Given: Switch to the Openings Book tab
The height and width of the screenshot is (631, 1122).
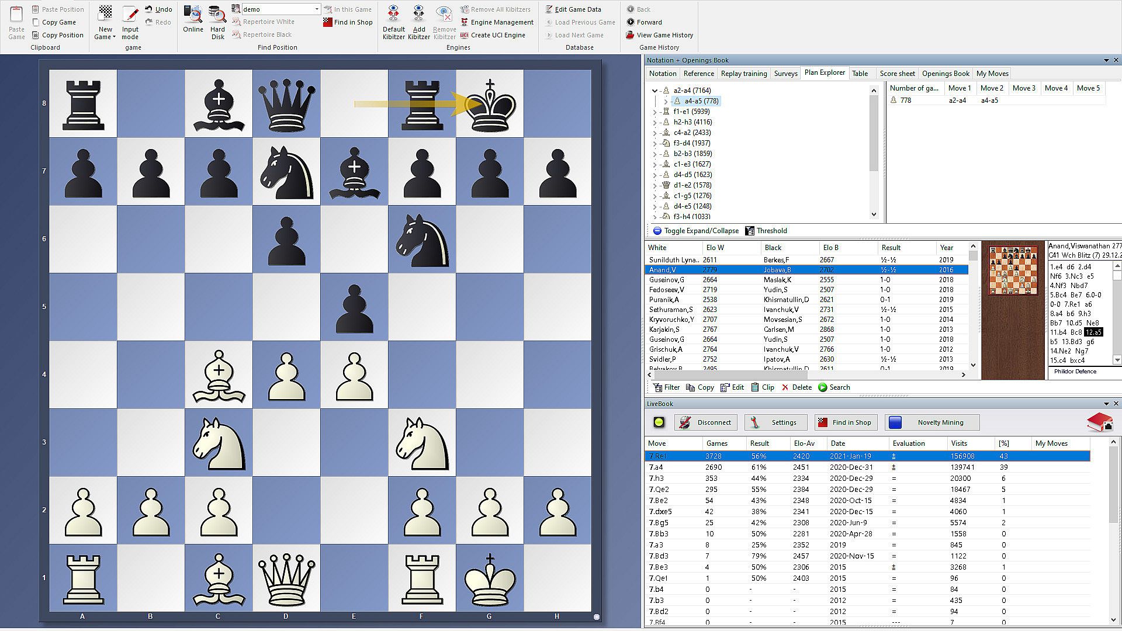Looking at the screenshot, I should 945,74.
